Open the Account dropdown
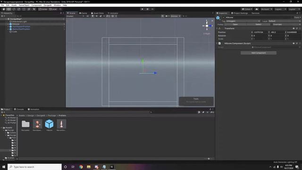 click(x=267, y=9)
